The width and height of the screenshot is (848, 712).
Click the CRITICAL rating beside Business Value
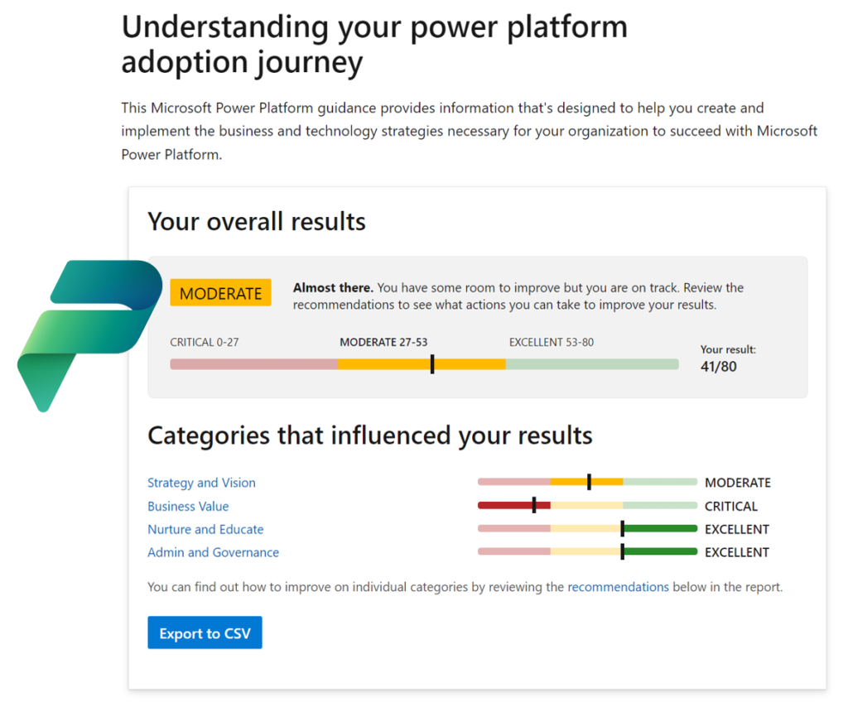(x=731, y=507)
